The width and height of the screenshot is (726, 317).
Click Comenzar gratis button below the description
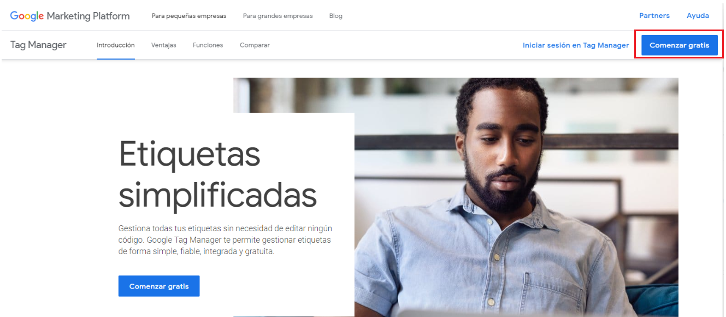tap(159, 286)
